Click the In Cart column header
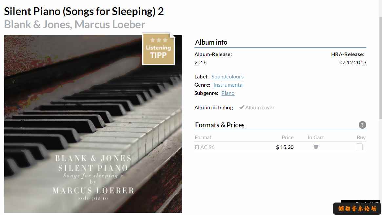This screenshot has height=215, width=382. point(316,137)
